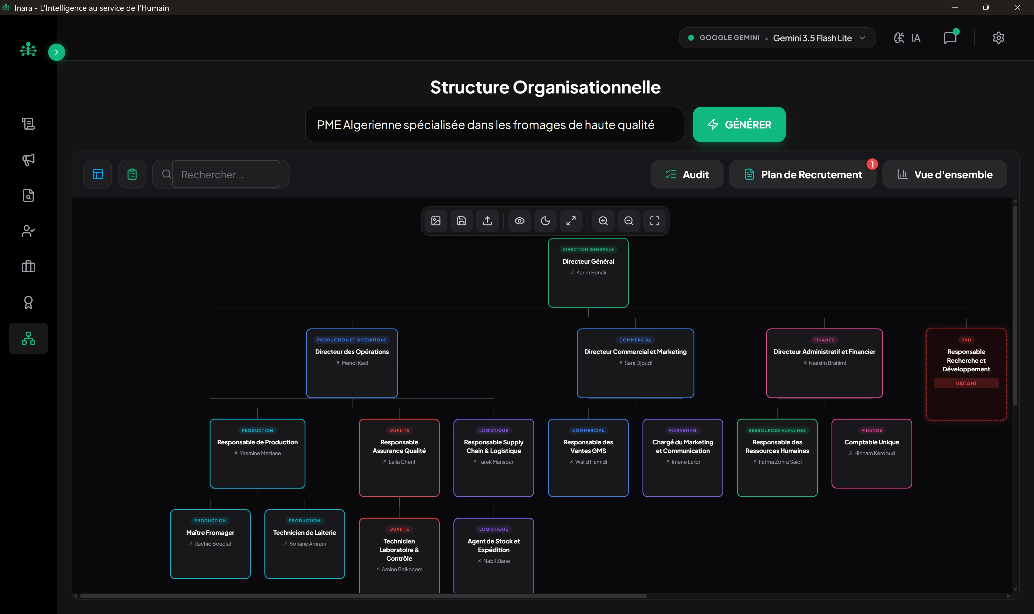
Task: Switch to the layout panel view icon
Action: (97, 174)
